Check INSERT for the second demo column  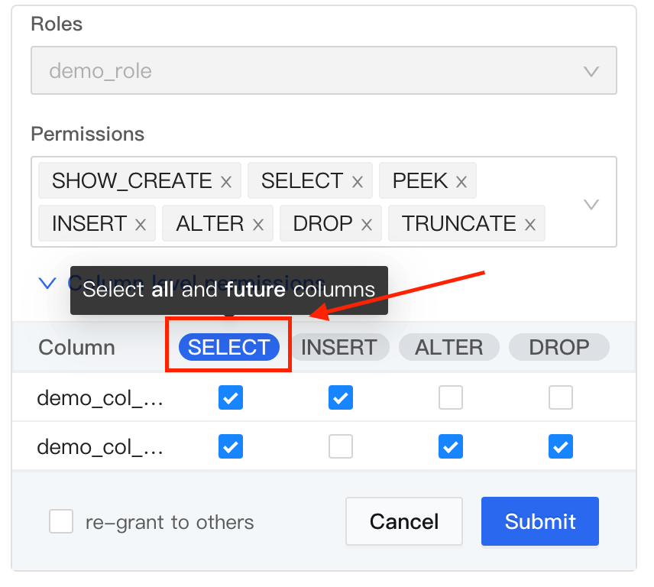point(341,446)
